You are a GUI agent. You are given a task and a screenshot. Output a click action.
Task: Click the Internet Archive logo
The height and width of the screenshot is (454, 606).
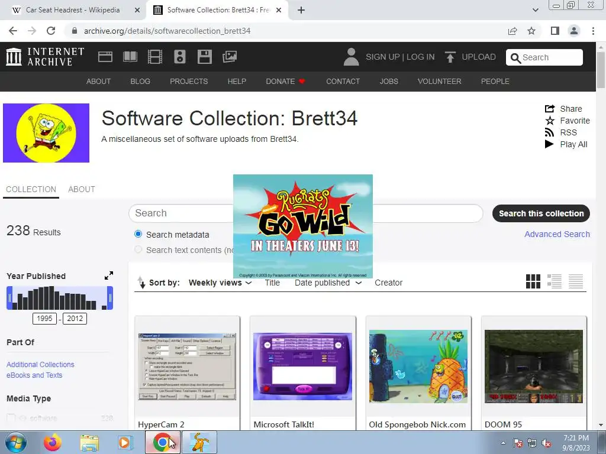point(45,57)
